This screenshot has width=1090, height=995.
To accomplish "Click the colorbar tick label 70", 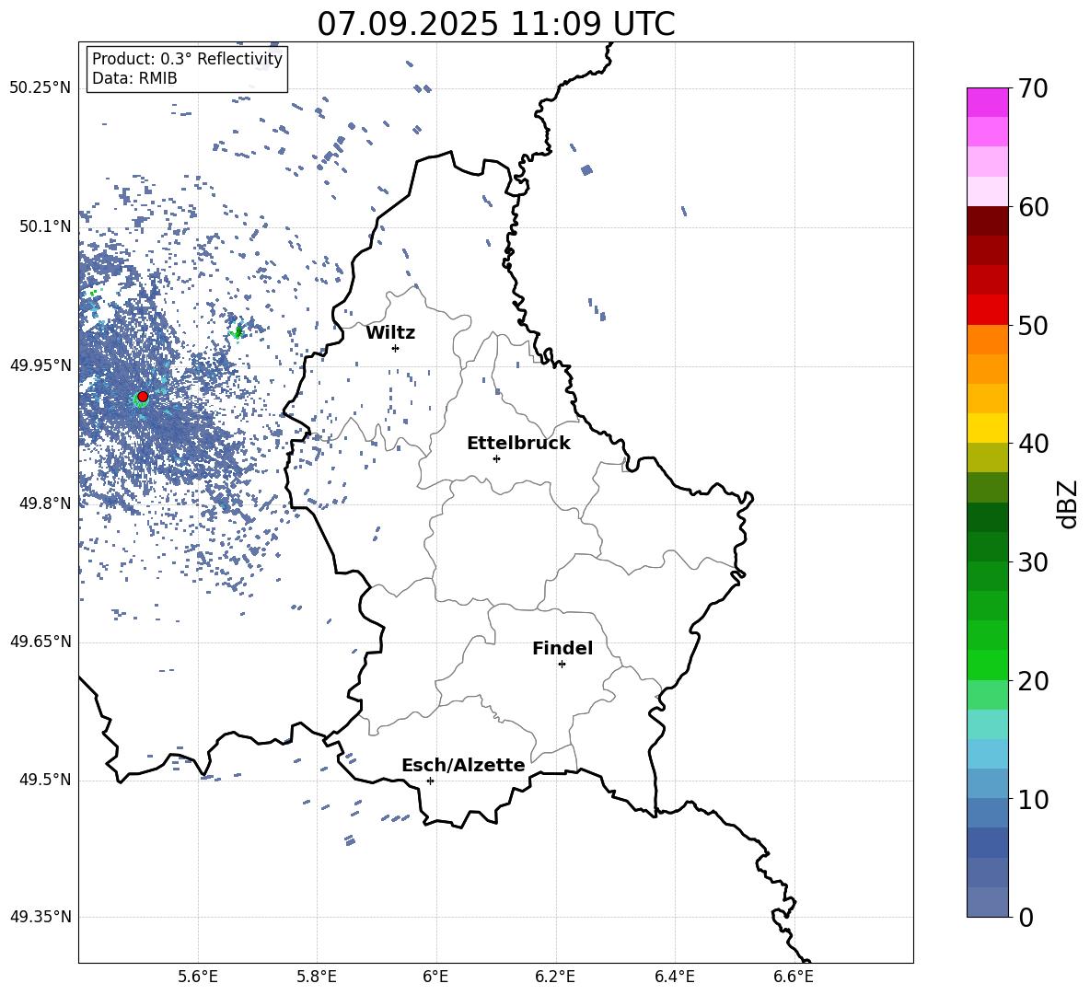I will pos(1034,88).
